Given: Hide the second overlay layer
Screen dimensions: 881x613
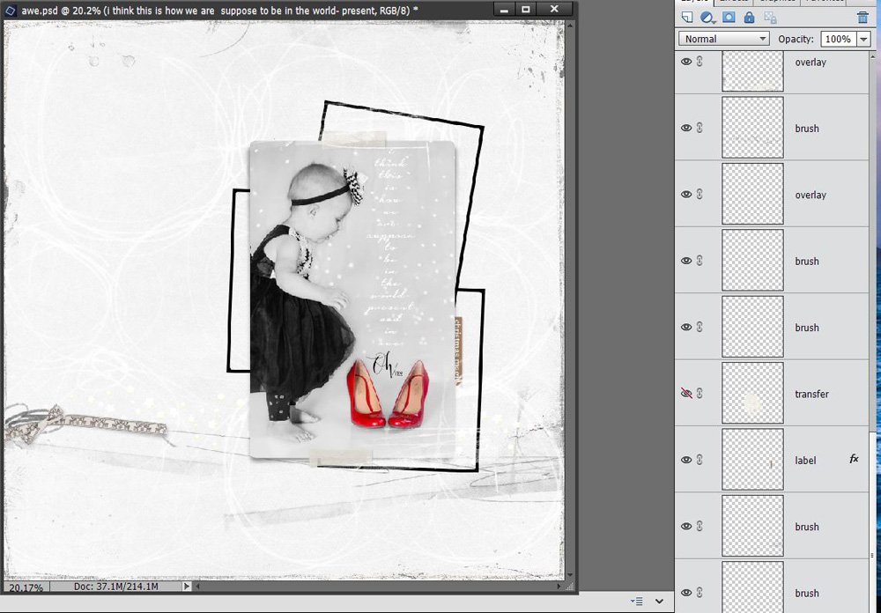Looking at the screenshot, I should click(686, 195).
